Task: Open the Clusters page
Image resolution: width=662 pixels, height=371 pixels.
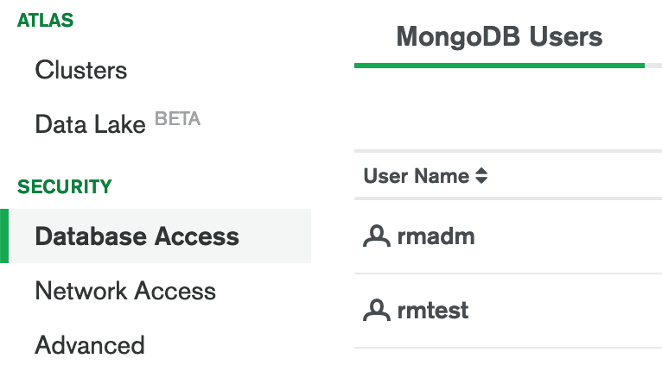Action: 81,70
